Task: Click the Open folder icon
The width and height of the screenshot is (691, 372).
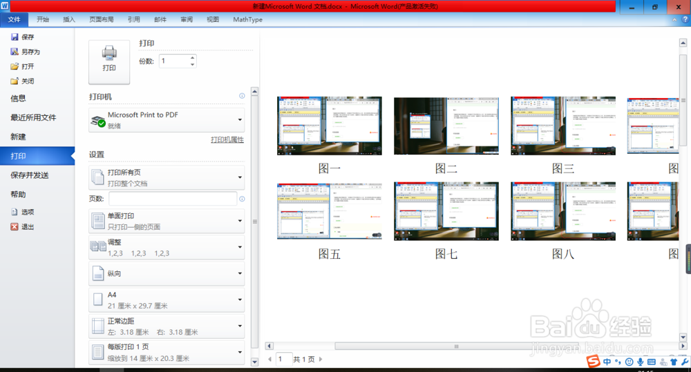Action: point(15,66)
